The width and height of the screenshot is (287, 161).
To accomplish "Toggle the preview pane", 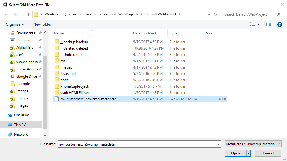I will click(x=269, y=24).
